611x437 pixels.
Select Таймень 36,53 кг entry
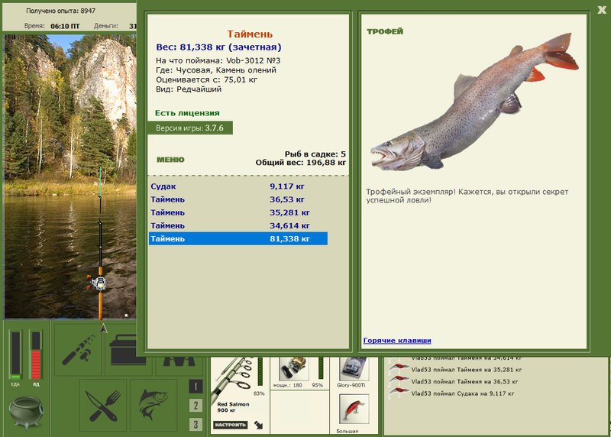pyautogui.click(x=238, y=199)
